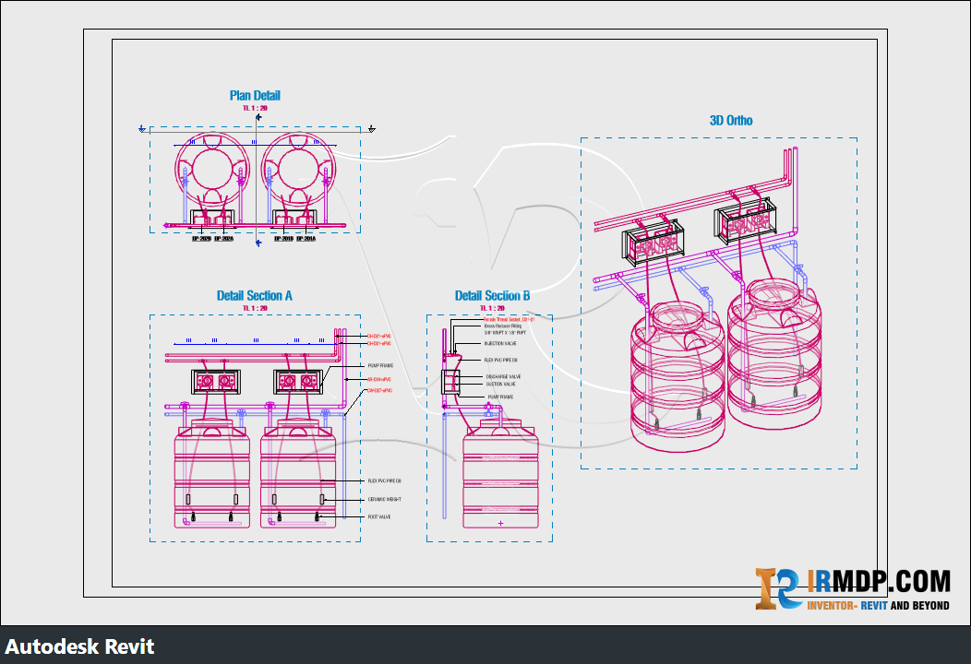Click the TL 1 : 20 scale under Detail Section A
Screen dimensions: 971x664
point(255,308)
